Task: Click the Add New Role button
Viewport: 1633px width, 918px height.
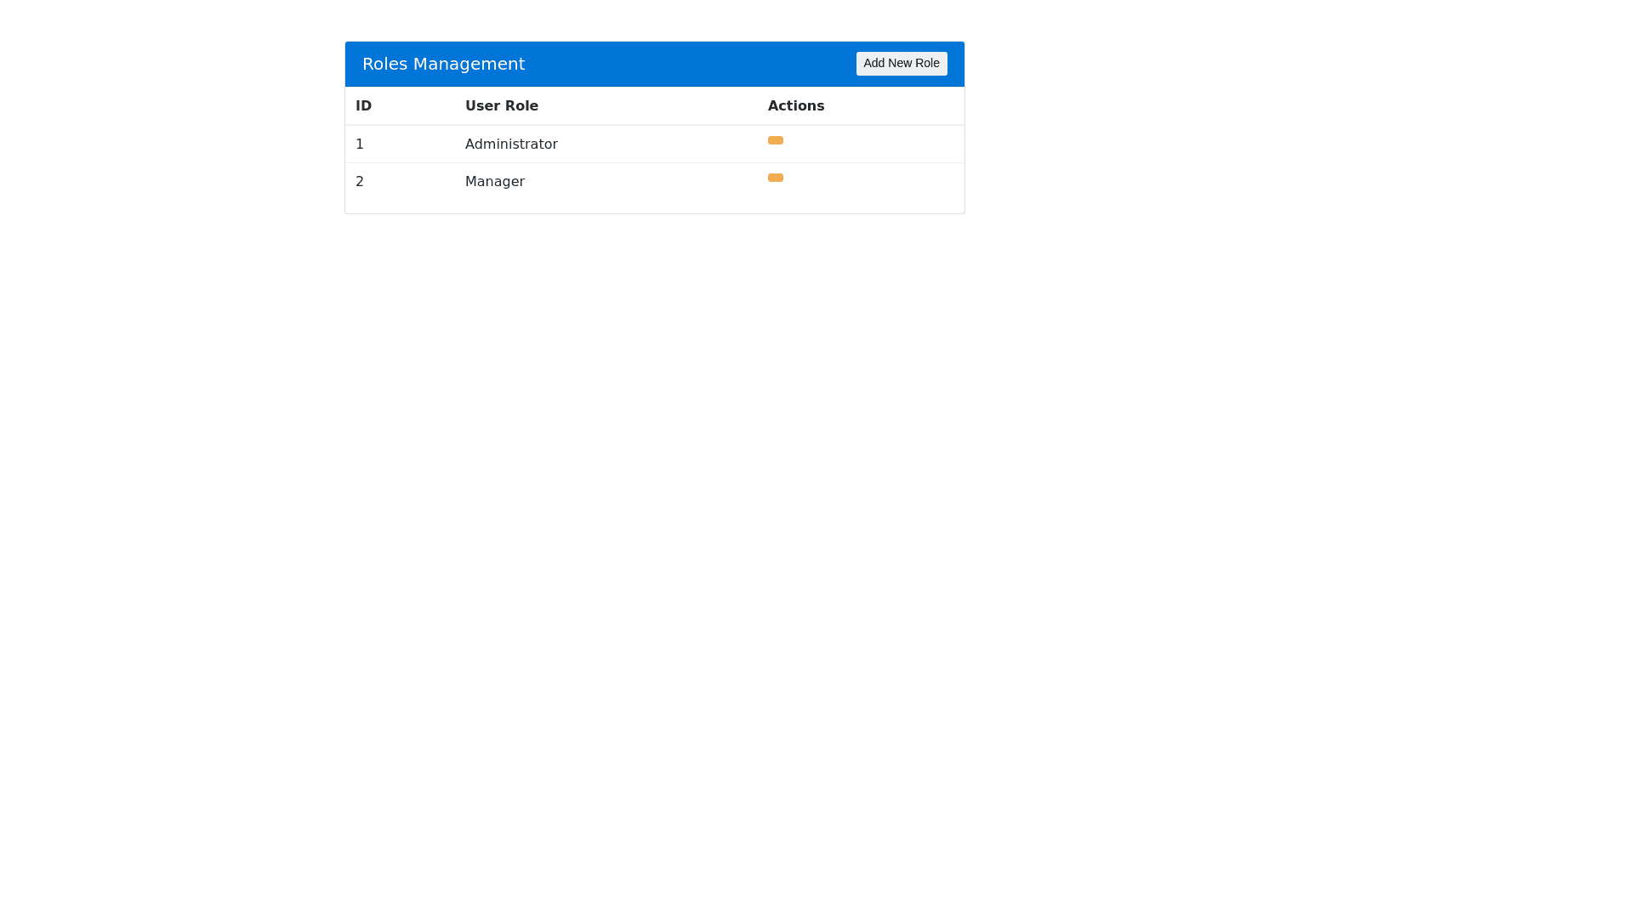Action: 901,63
